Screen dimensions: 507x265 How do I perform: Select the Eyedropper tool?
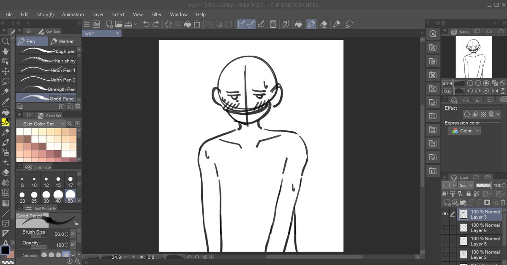coord(6,102)
